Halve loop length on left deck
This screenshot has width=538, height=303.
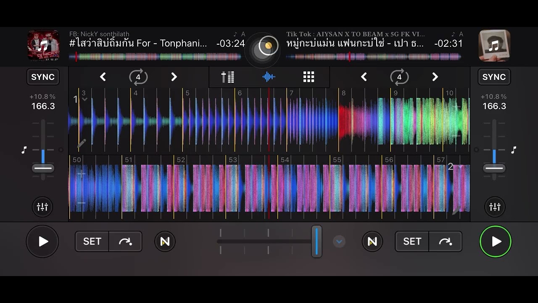(103, 77)
